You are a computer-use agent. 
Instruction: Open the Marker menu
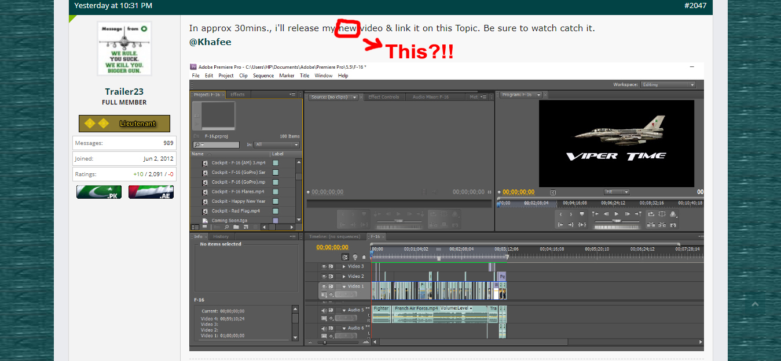pos(287,76)
